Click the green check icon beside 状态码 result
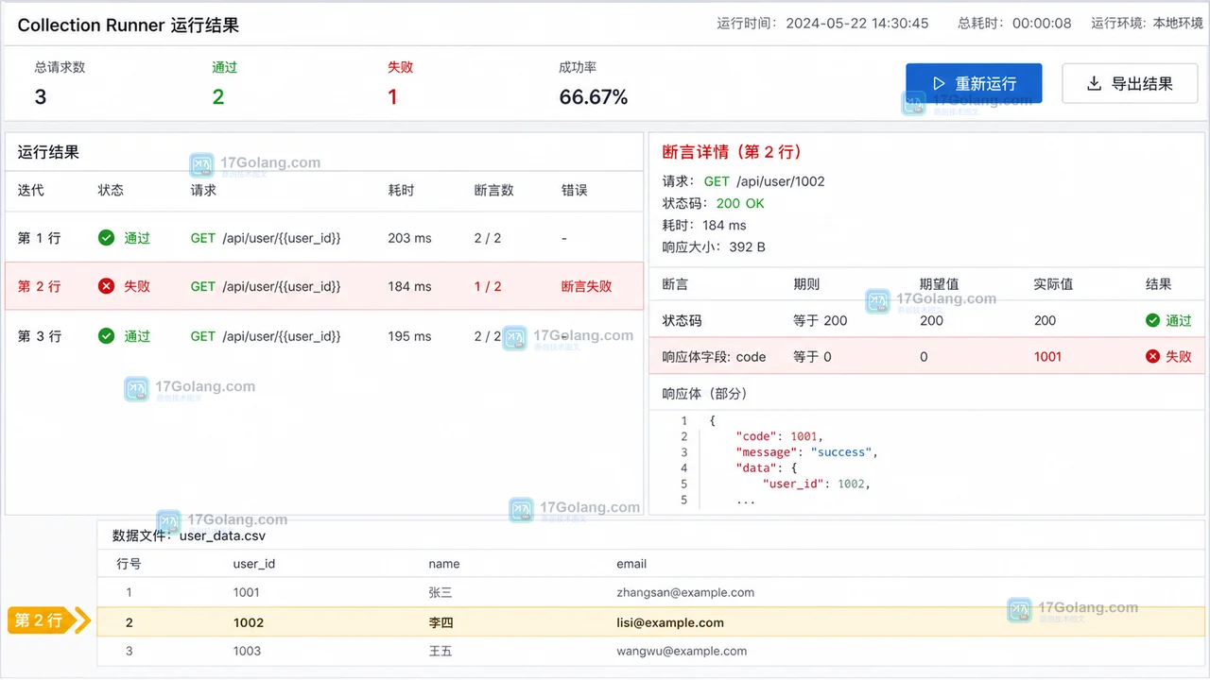The width and height of the screenshot is (1210, 680). click(x=1152, y=320)
